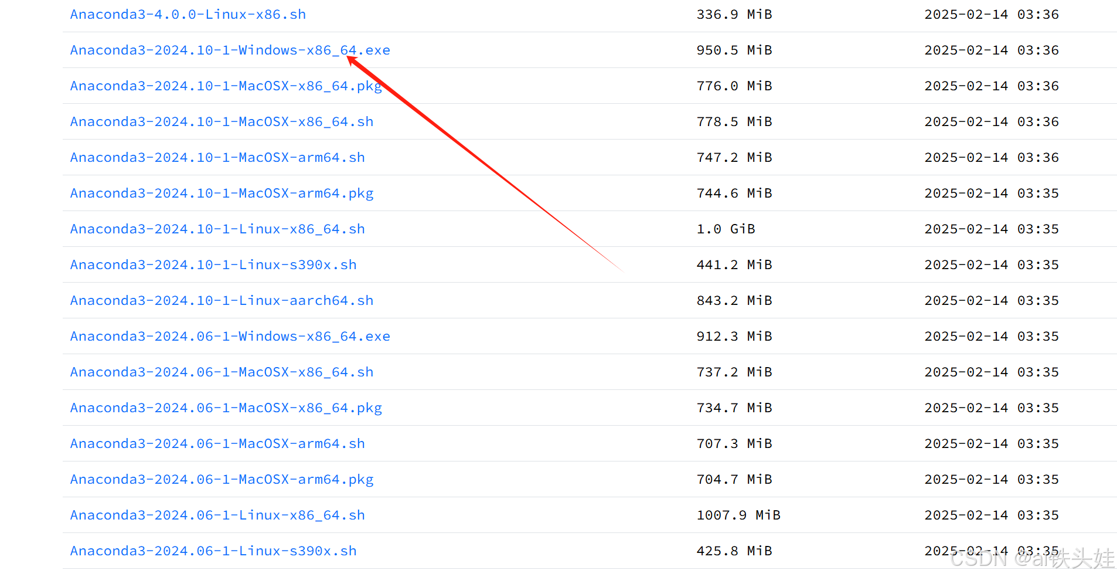Select the 950.5 MiB size value
This screenshot has height=577, width=1117.
click(x=734, y=50)
